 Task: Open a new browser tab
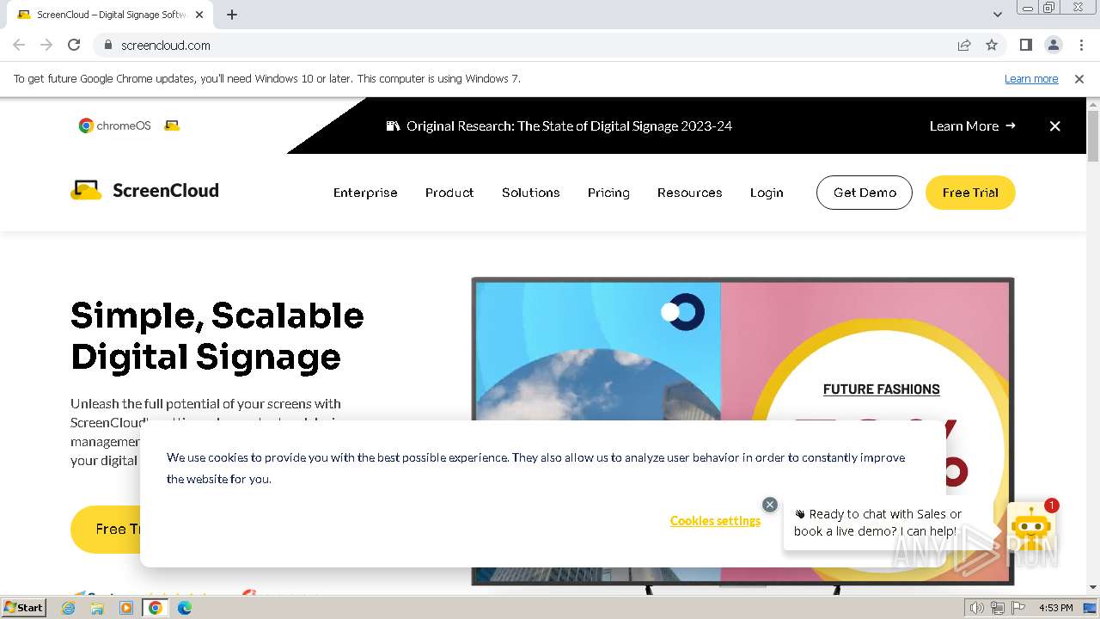pos(232,15)
